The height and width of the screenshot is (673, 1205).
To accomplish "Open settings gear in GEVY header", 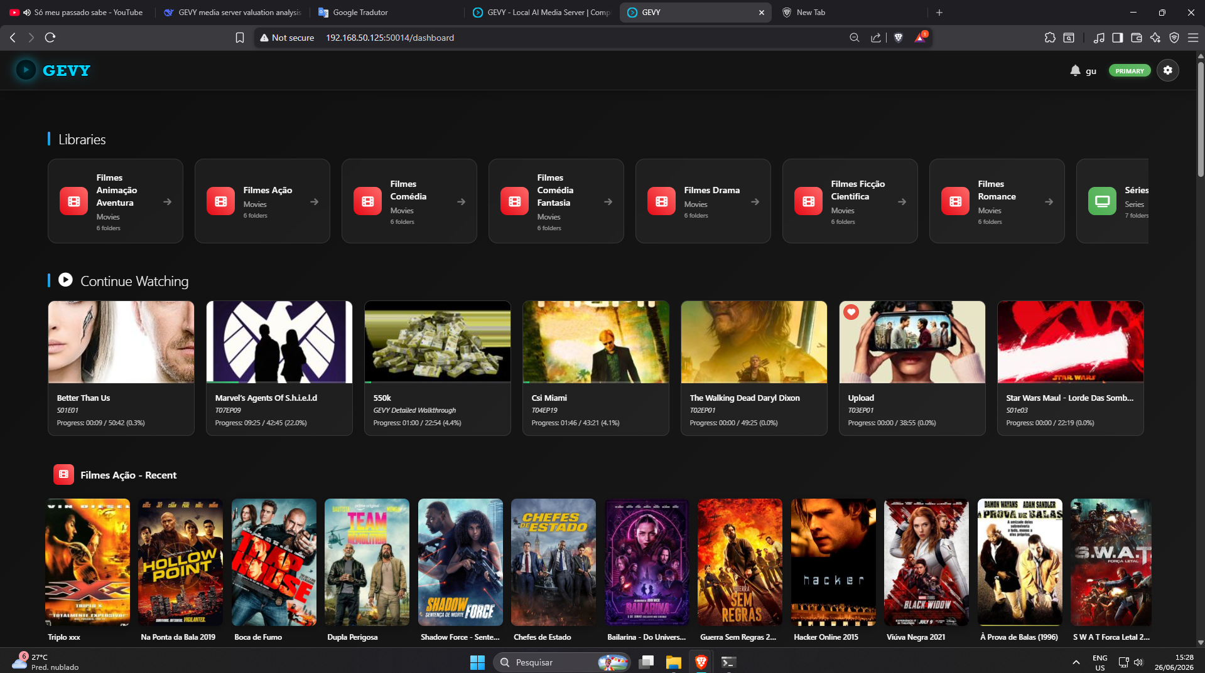I will pyautogui.click(x=1167, y=70).
